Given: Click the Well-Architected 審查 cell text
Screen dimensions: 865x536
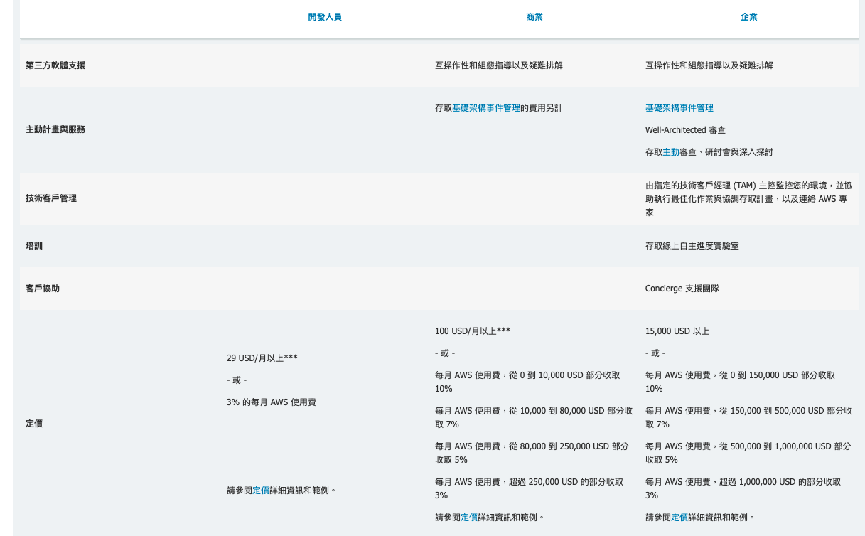Looking at the screenshot, I should 685,130.
